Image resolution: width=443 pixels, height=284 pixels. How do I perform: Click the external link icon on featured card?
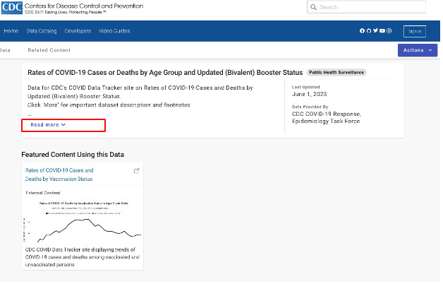(x=138, y=172)
